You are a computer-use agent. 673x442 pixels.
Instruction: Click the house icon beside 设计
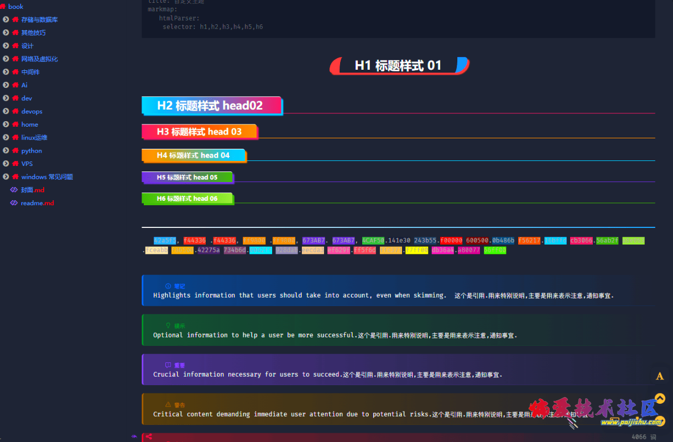point(15,46)
